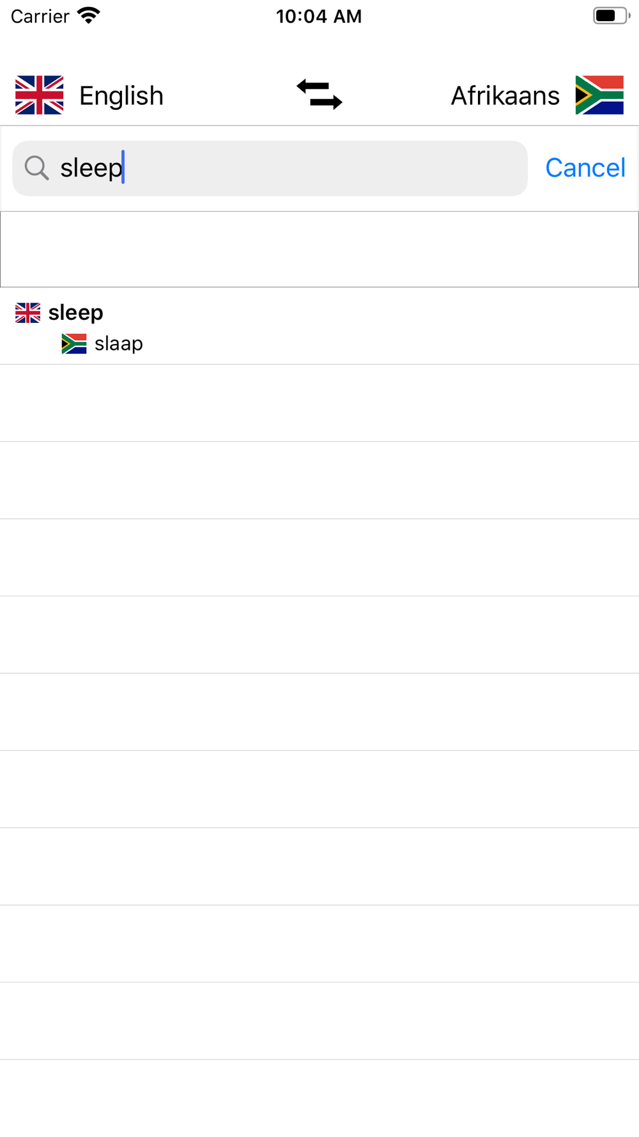Tap the swap languages arrows icon
This screenshot has width=639, height=1137.
pyautogui.click(x=319, y=95)
